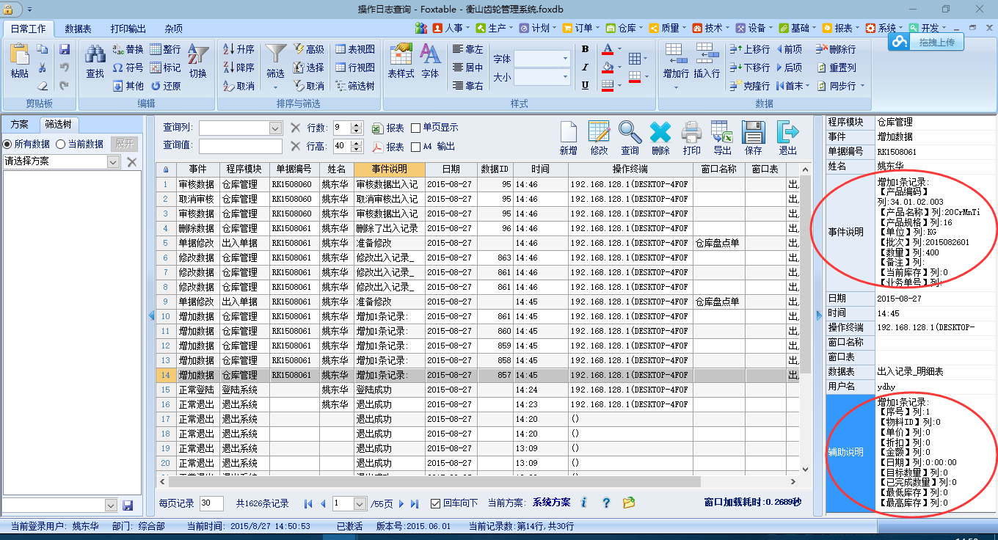The image size is (998, 540).
Task: Toggle bold formatting B
Action: click(585, 49)
